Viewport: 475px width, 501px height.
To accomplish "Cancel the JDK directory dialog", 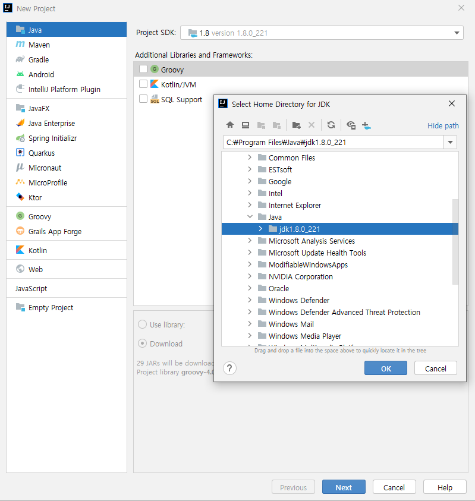I will tap(436, 368).
